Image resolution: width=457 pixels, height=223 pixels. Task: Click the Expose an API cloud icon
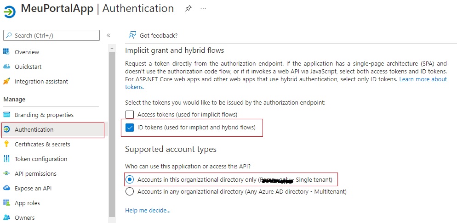(x=6, y=188)
